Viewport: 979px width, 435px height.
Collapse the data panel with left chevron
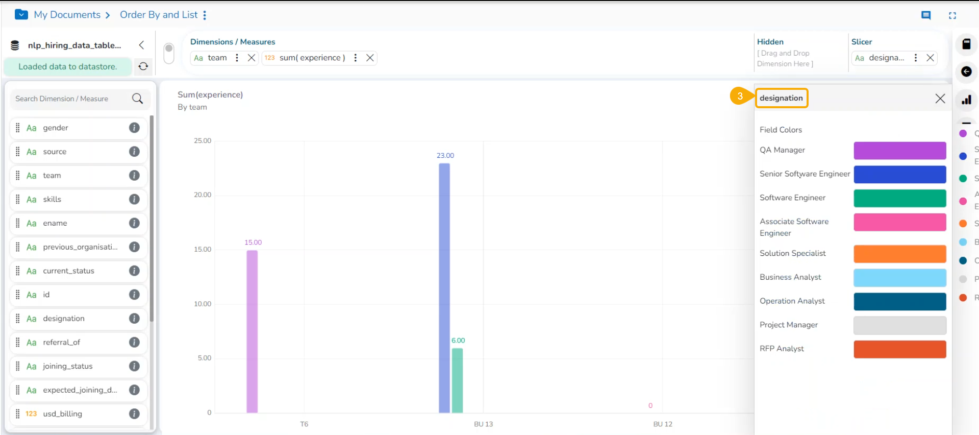pos(142,45)
